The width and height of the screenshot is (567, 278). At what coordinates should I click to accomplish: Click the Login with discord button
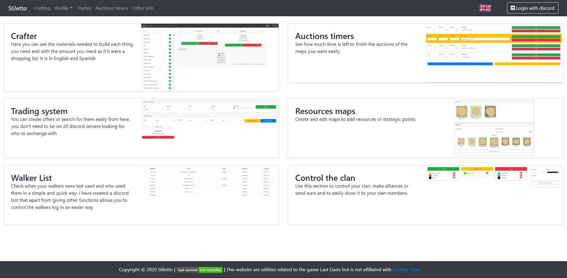pyautogui.click(x=532, y=8)
